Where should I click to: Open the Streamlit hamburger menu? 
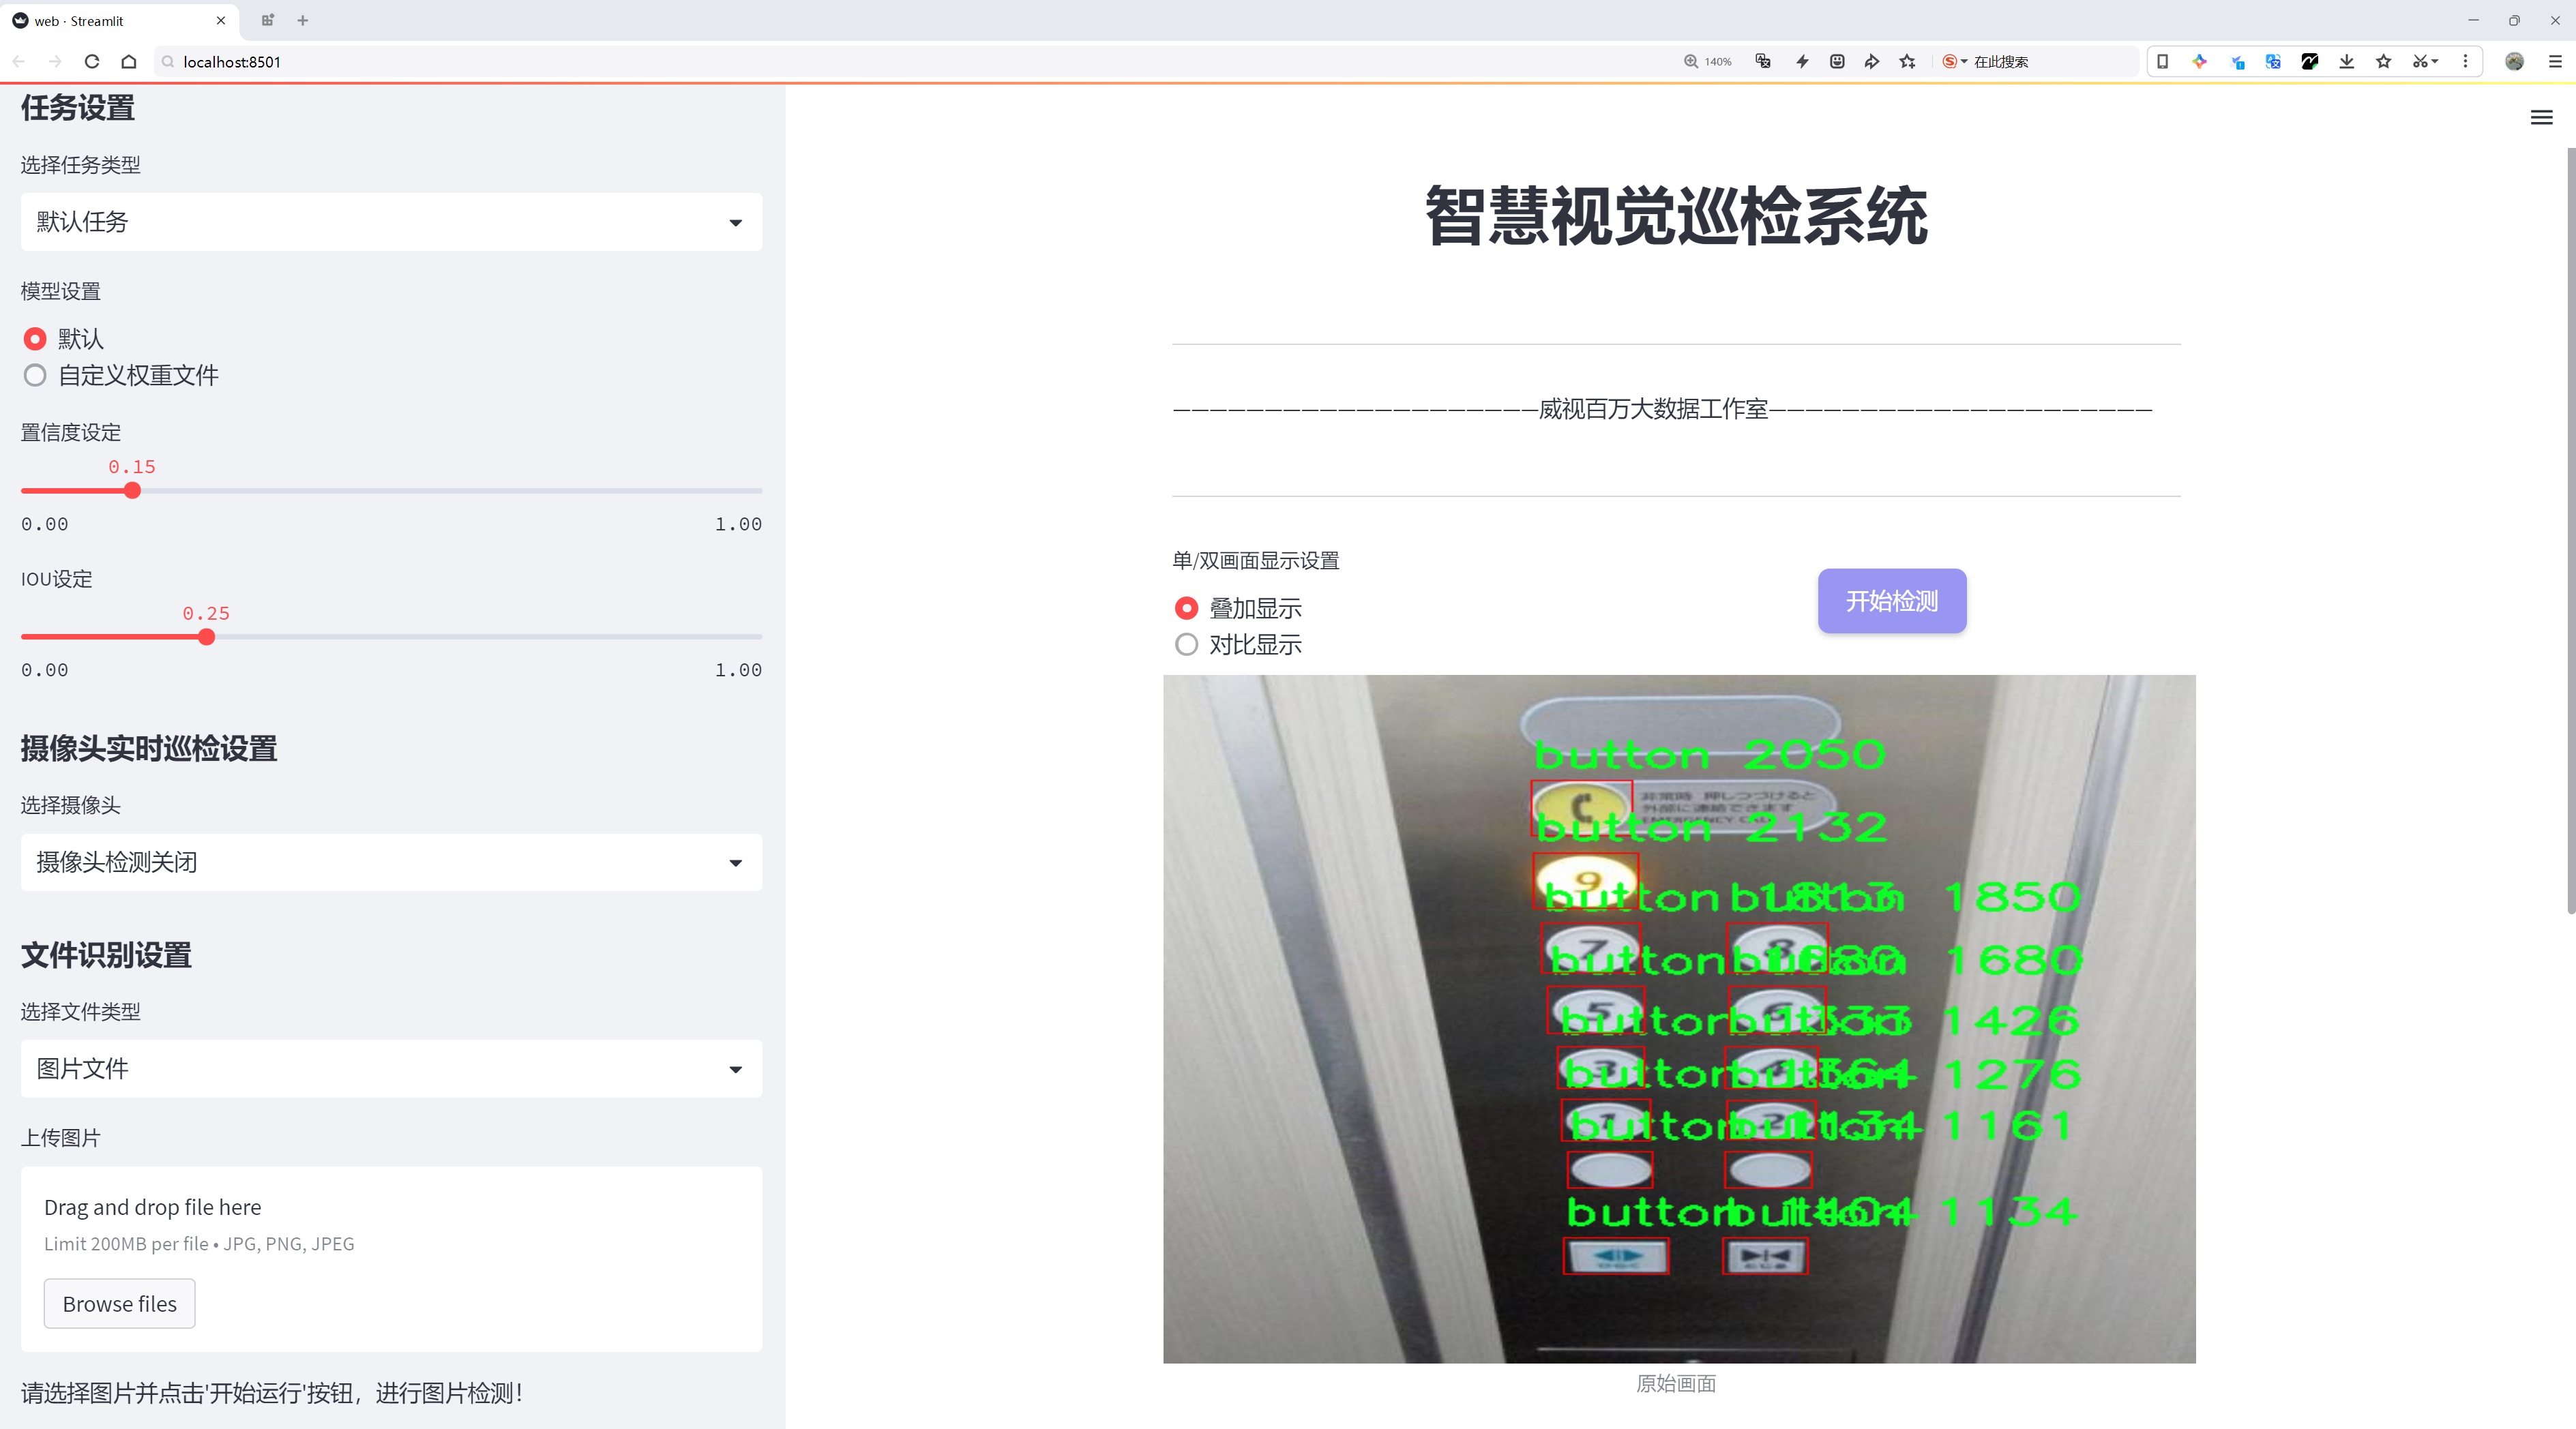point(2541,118)
